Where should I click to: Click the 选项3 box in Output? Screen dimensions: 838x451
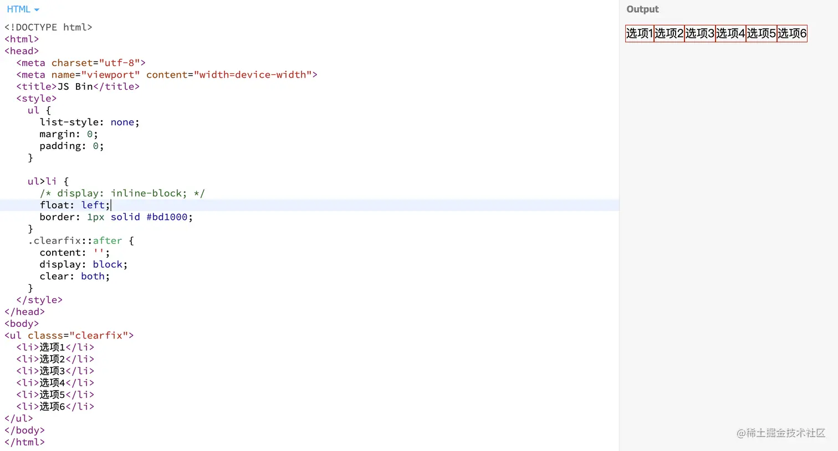(x=700, y=33)
